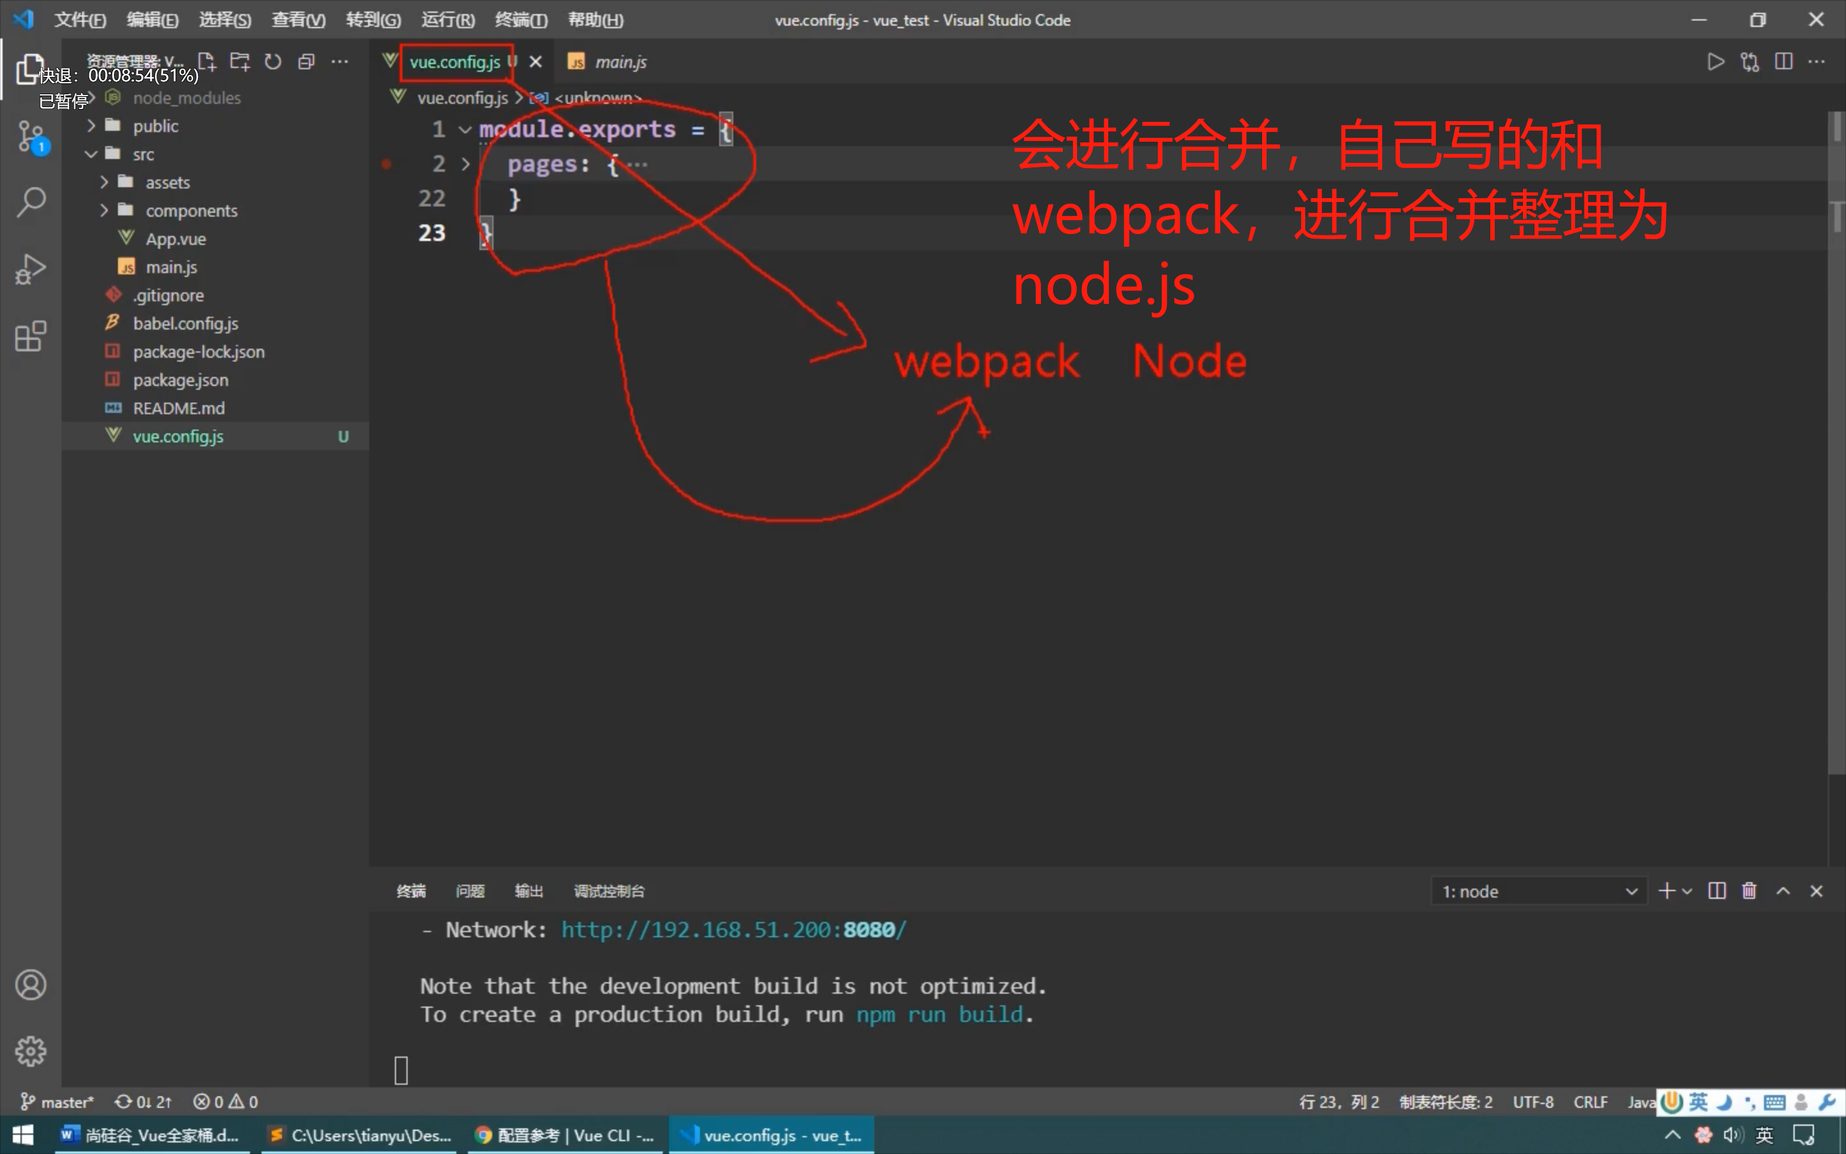Viewport: 1846px width, 1154px height.
Task: Open the Explorer view in activity bar
Action: pos(31,69)
